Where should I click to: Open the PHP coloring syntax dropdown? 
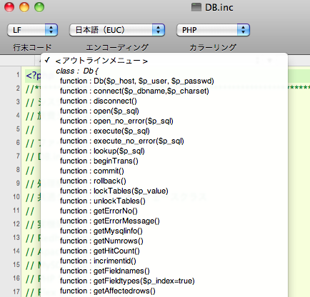(213, 30)
